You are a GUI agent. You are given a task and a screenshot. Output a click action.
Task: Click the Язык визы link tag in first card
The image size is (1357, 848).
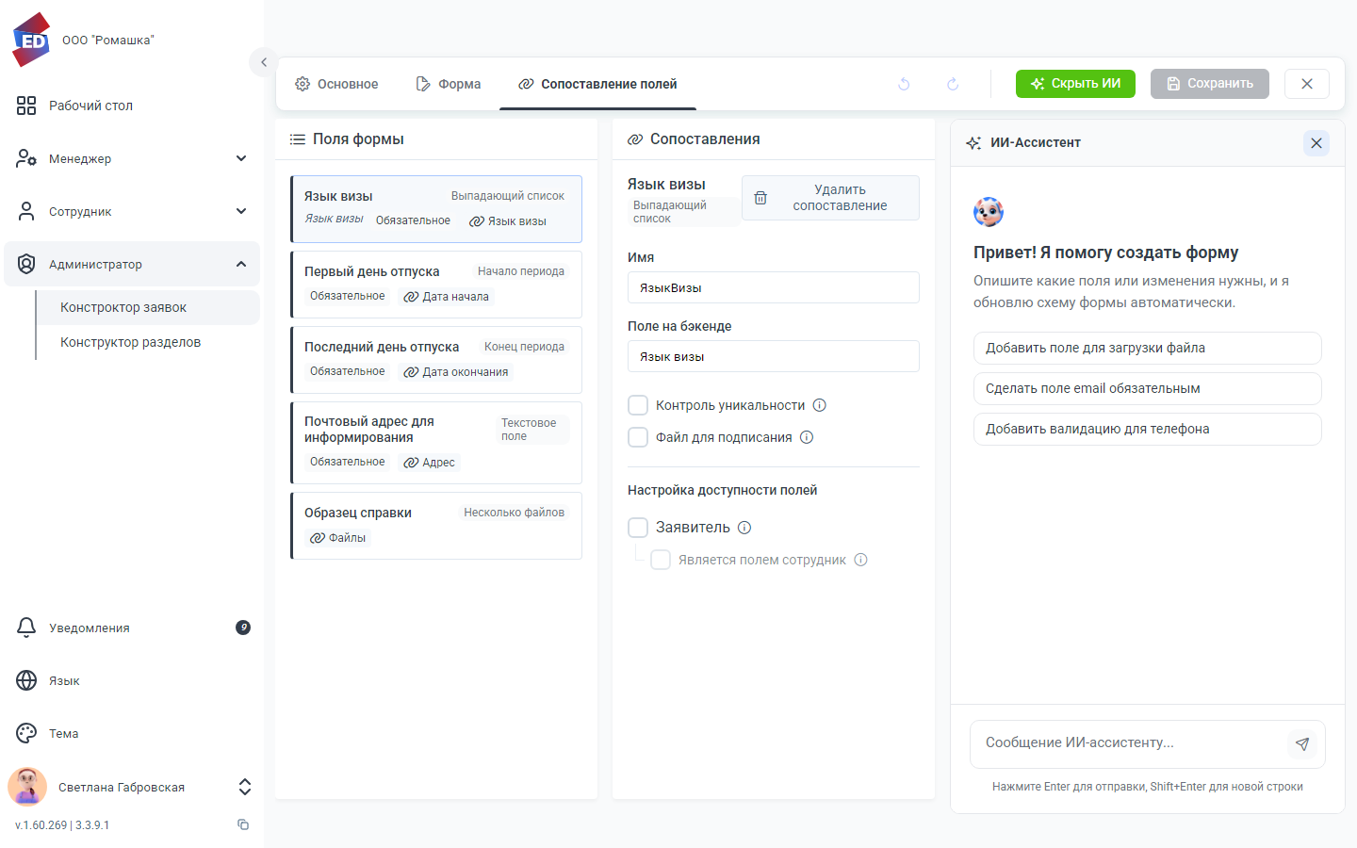[508, 221]
